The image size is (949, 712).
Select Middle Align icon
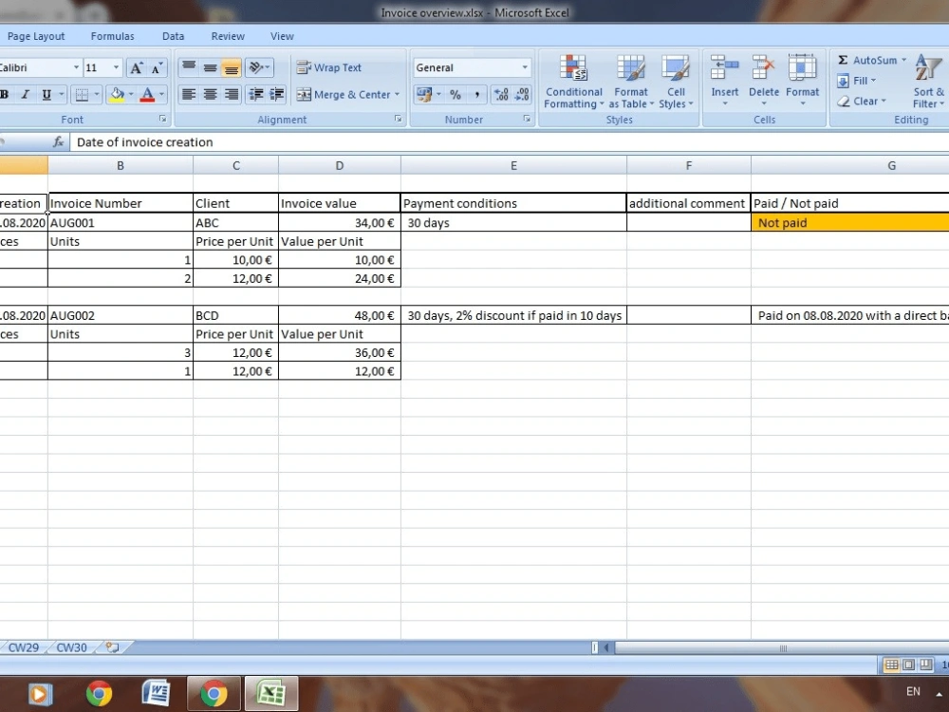coord(210,67)
